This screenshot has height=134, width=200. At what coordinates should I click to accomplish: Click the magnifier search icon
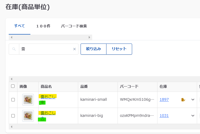point(14,49)
